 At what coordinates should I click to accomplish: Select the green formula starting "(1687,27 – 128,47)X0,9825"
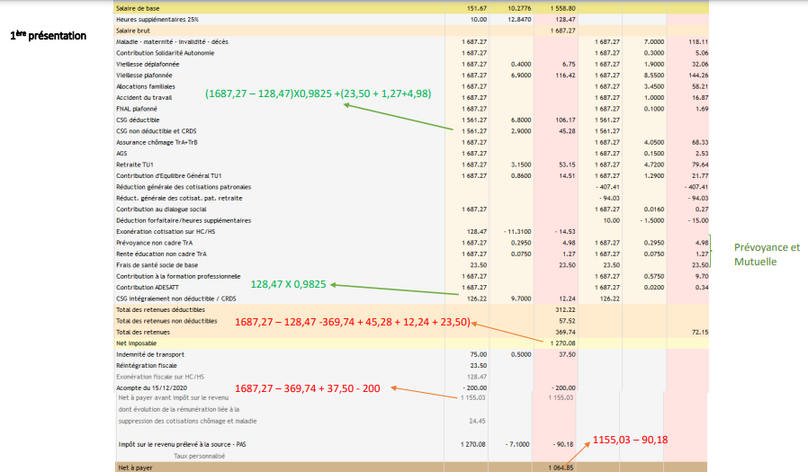319,94
